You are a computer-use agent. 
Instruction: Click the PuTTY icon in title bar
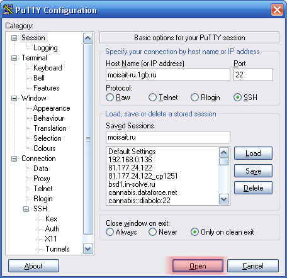coord(8,9)
